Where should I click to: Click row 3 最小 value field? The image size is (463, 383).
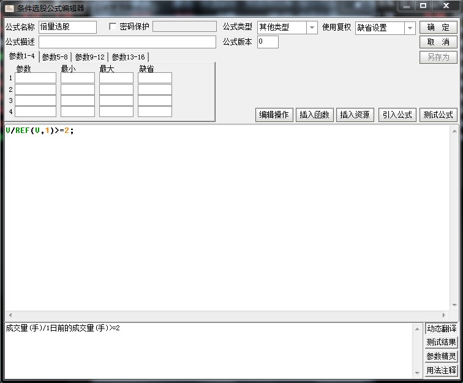78,100
